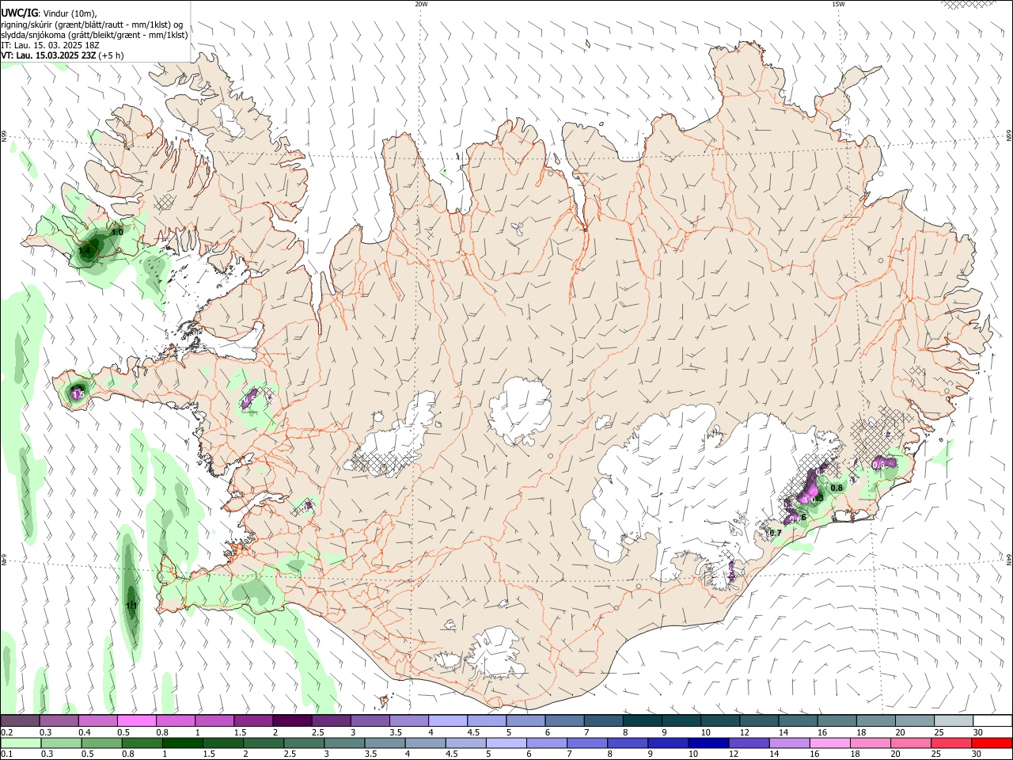Select the dusty mauve 0.2 snow legend swatch
This screenshot has height=760, width=1013.
(x=21, y=721)
